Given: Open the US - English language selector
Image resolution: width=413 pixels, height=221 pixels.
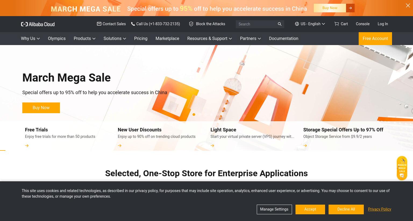Looking at the screenshot, I should 310,24.
